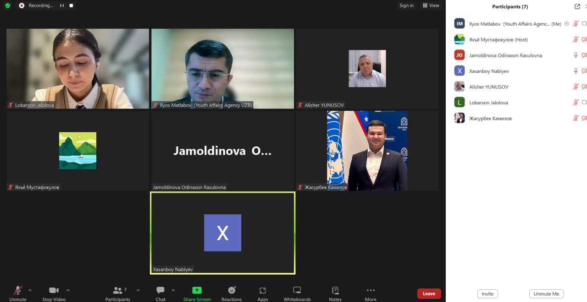Expand the arrow next to Participants
Viewport: 587px width, 302px height.
(138, 290)
